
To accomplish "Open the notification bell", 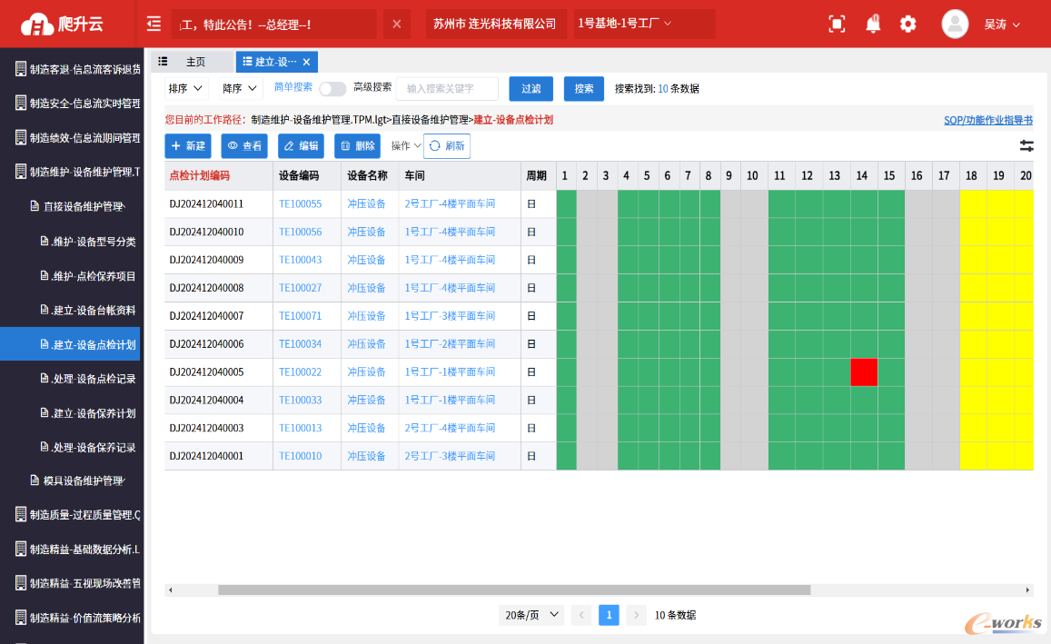I will [x=873, y=25].
